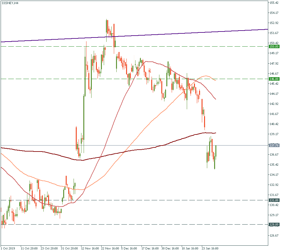Click the 17 Dec 16:00 time label

(x=150, y=248)
